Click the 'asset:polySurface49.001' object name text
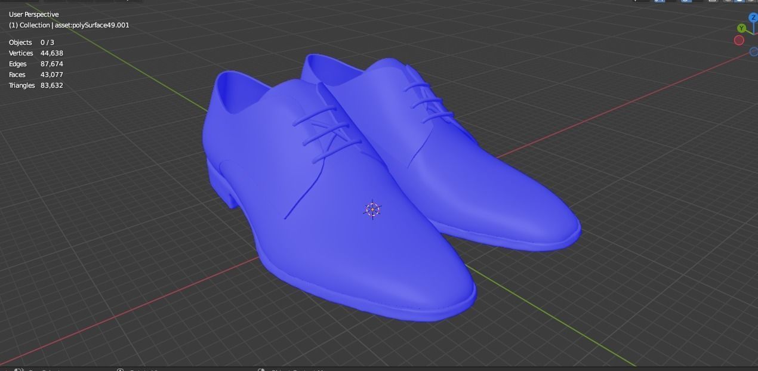The width and height of the screenshot is (758, 371). [92, 25]
